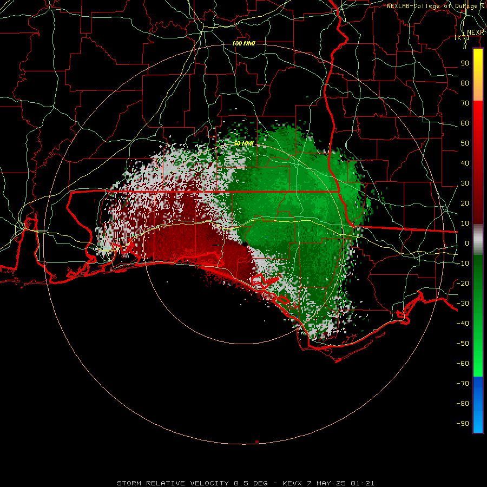Click the NEXR label above the scale

475,32
